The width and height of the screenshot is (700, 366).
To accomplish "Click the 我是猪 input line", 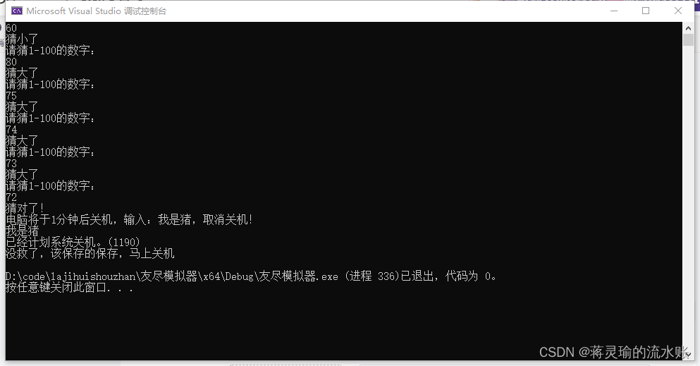I will (23, 231).
